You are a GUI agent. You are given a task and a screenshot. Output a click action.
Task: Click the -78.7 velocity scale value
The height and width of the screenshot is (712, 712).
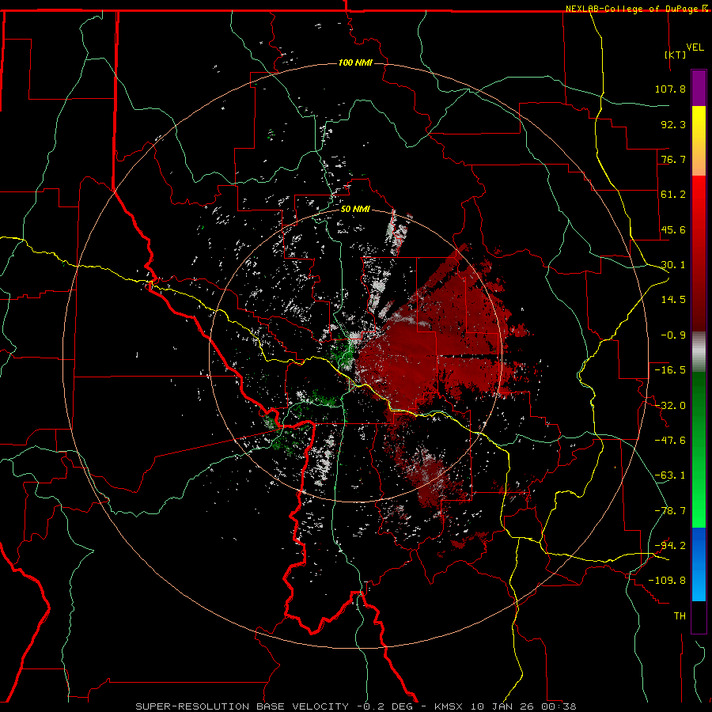click(670, 511)
